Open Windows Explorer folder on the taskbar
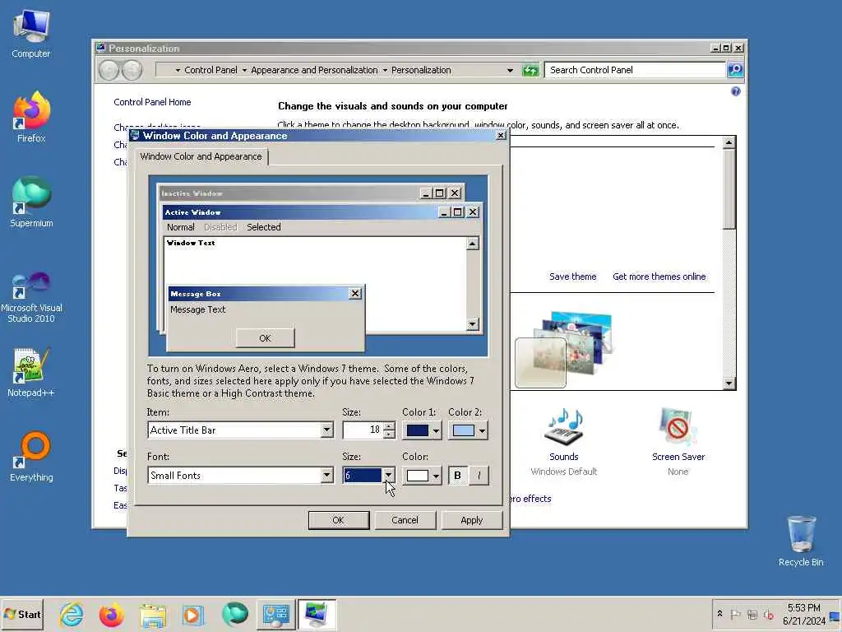 [x=153, y=615]
